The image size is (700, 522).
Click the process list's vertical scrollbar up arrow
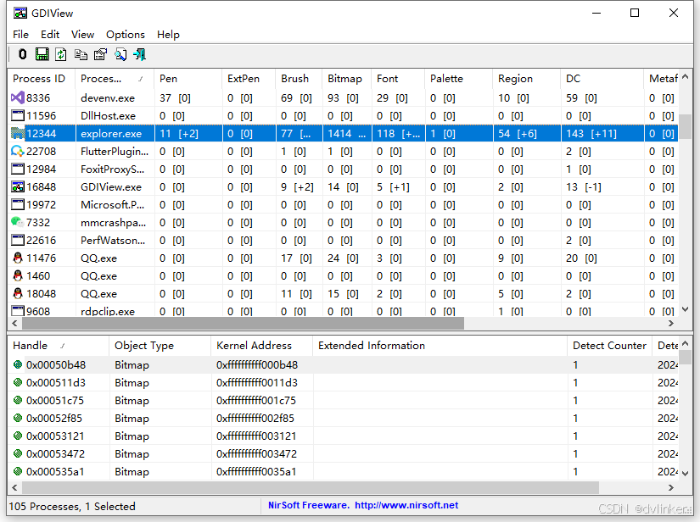pos(686,77)
